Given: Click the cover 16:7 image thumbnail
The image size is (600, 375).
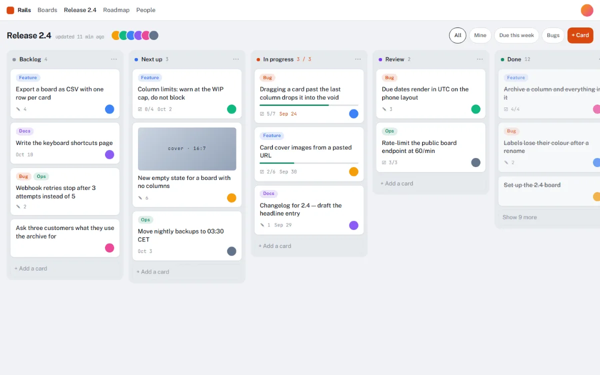Looking at the screenshot, I should point(187,149).
